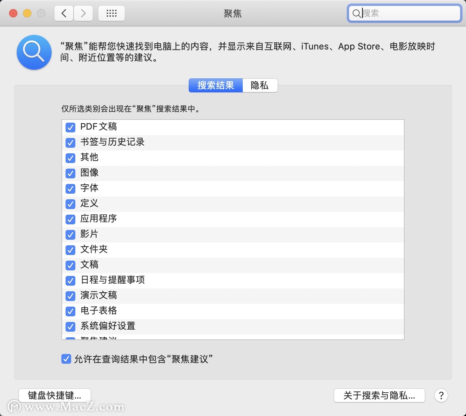The width and height of the screenshot is (466, 416).
Task: Select the 影片 row label
Action: (89, 234)
